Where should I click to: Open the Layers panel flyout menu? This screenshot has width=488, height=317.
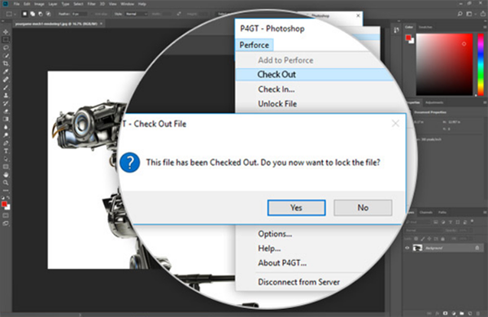click(485, 212)
